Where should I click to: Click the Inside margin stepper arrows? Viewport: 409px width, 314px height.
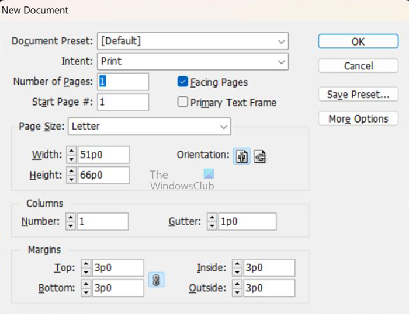pos(237,268)
